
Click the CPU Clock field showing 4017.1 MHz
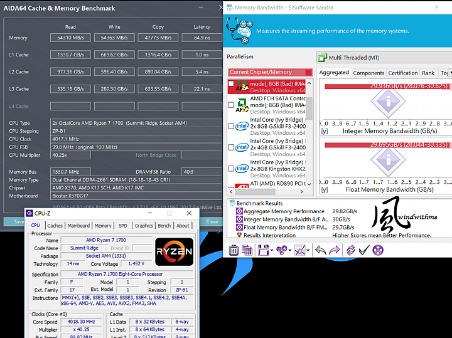pyautogui.click(x=136, y=139)
